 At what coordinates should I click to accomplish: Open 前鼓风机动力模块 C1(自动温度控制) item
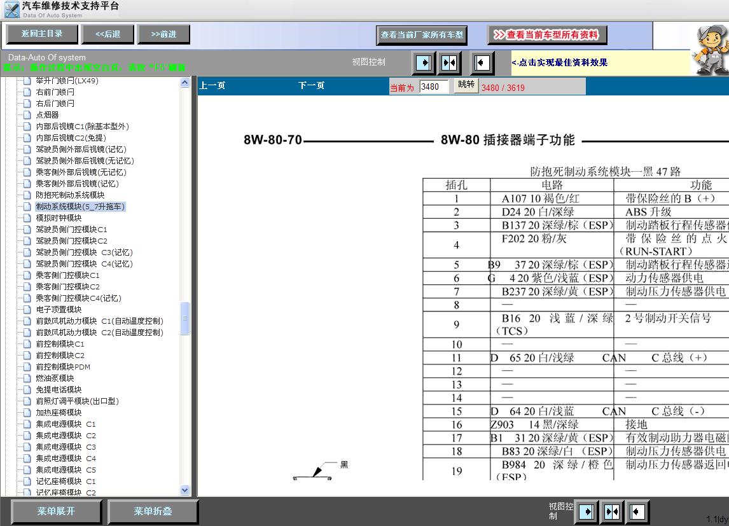pos(99,321)
